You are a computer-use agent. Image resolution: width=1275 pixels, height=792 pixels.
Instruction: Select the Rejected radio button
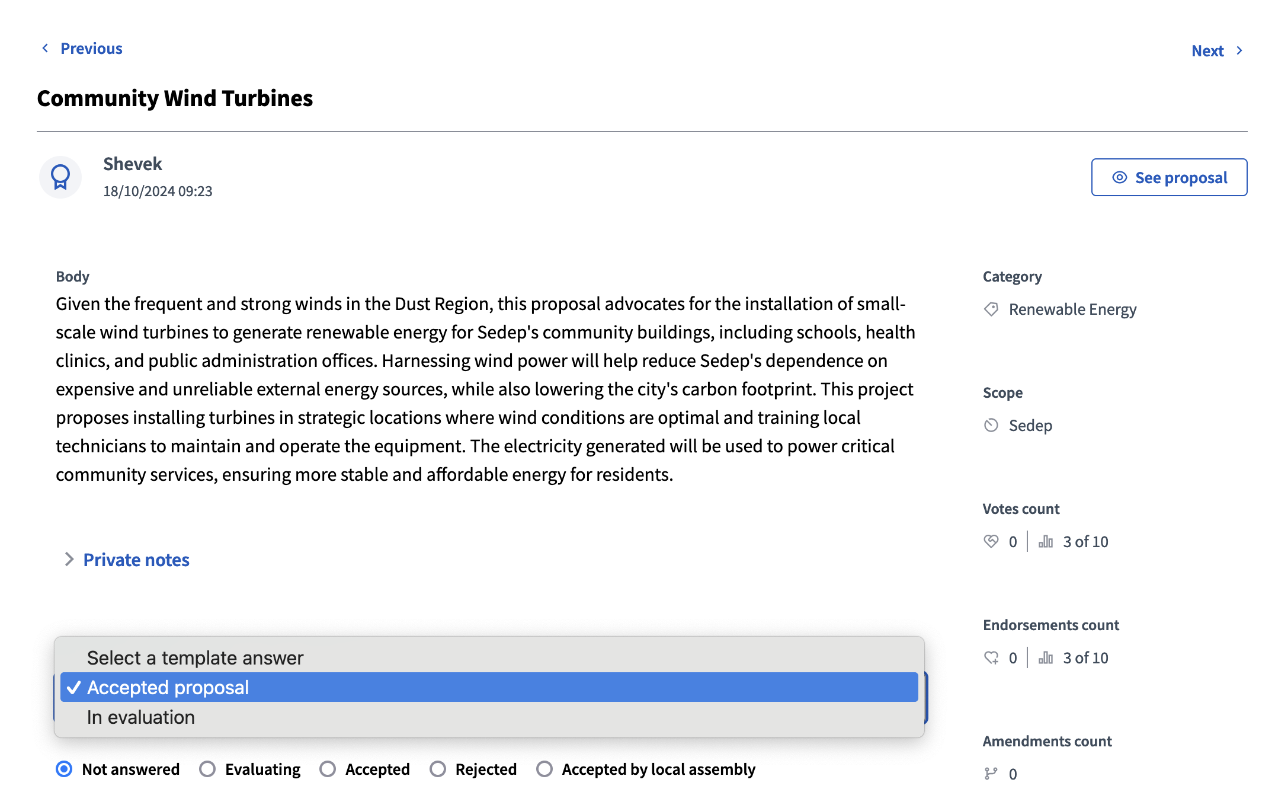pyautogui.click(x=438, y=769)
